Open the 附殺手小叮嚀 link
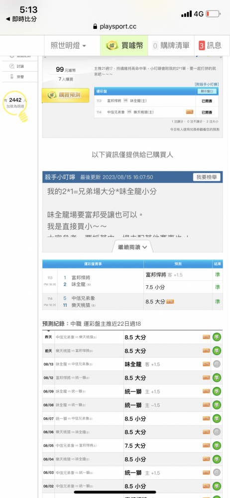Image resolution: width=230 pixels, height=498 pixels. point(207,84)
